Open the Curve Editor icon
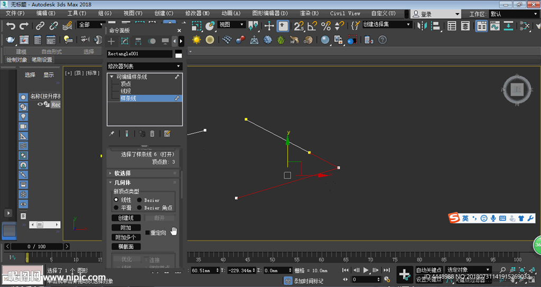Image resolution: width=541 pixels, height=287 pixels. click(495, 26)
